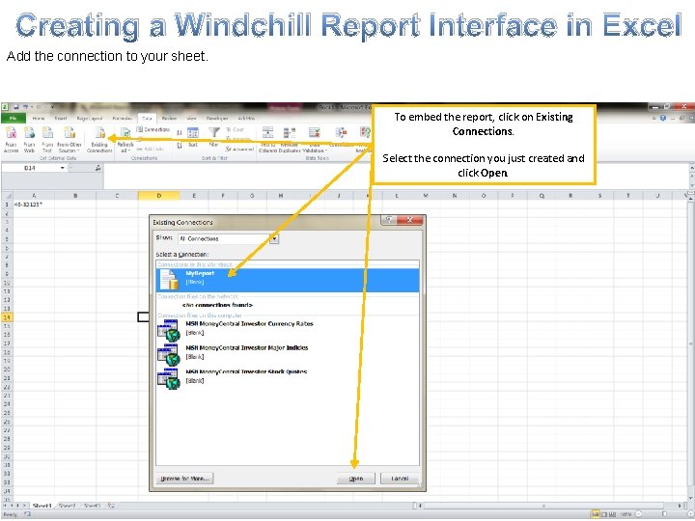This screenshot has width=695, height=521.
Task: Close the Existing Connections dialog
Action: tap(410, 220)
